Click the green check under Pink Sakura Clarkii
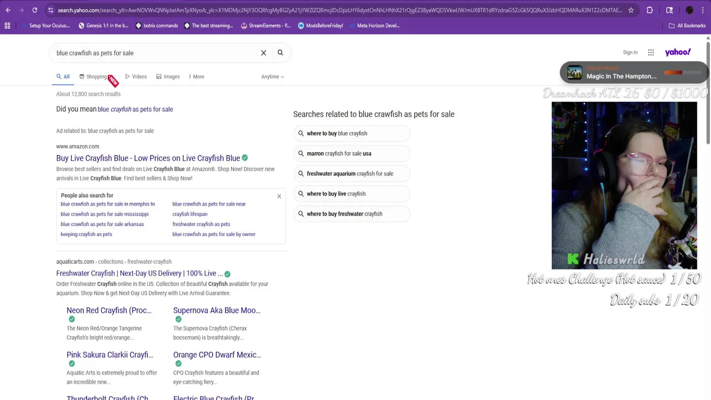Image resolution: width=711 pixels, height=400 pixels. (x=71, y=363)
